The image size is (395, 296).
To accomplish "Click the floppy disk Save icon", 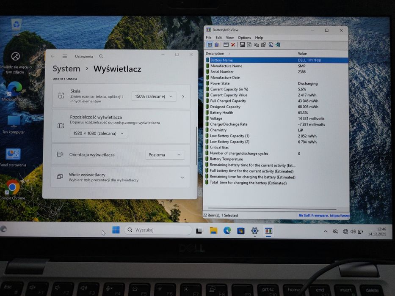I will coord(242,45).
